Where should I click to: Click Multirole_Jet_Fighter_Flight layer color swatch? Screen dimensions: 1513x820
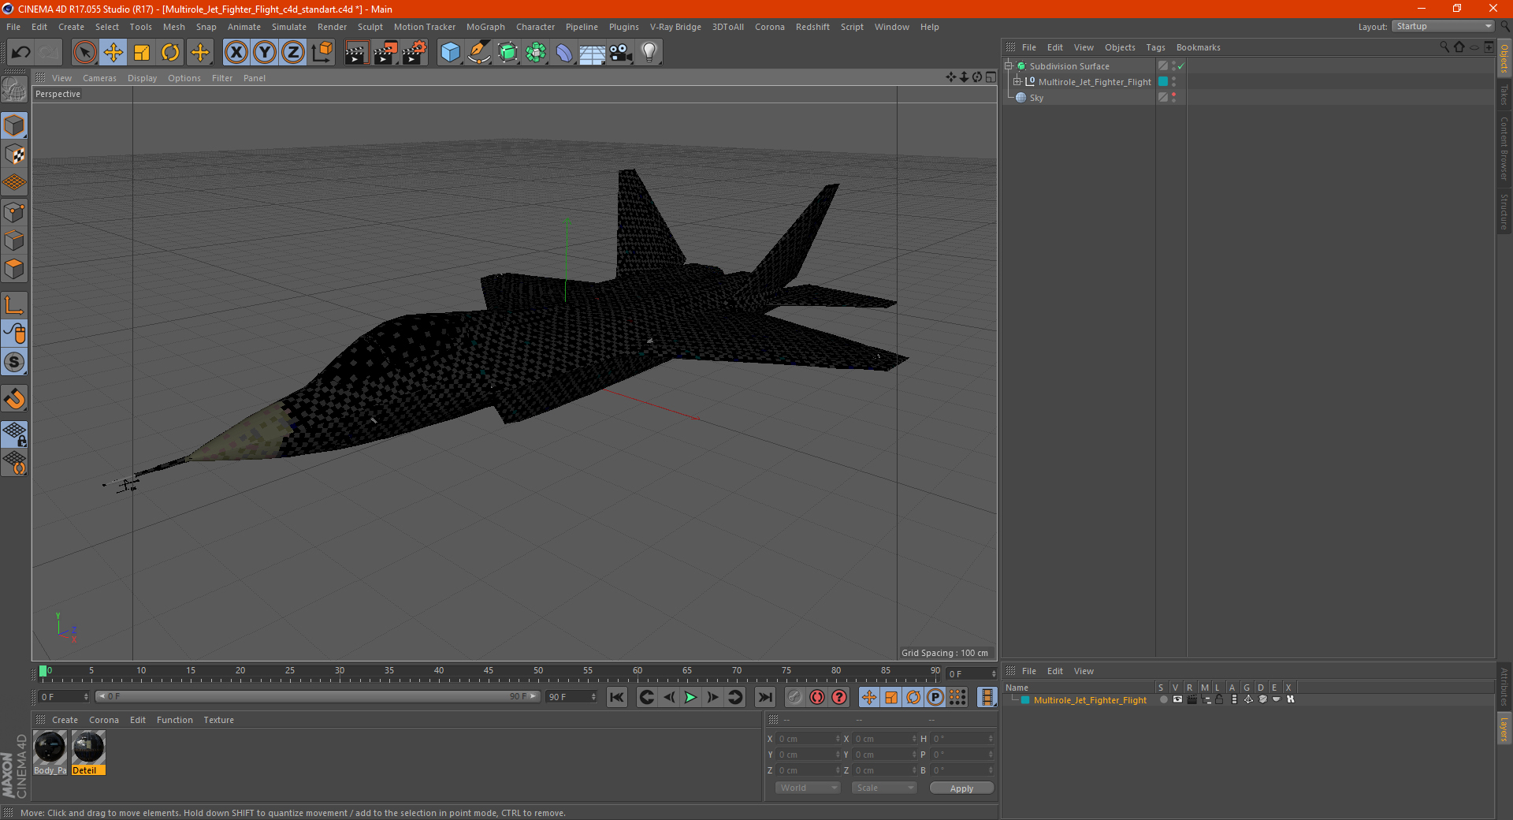click(1163, 82)
